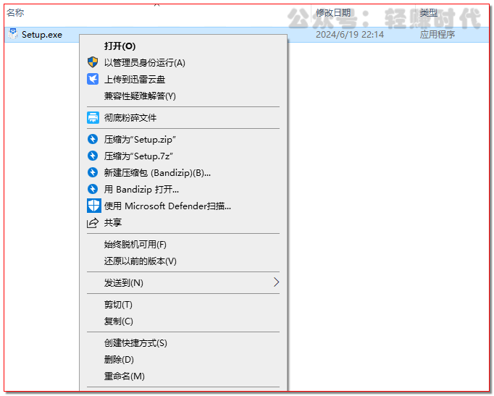The height and width of the screenshot is (396, 494).
Task: Select 创建快捷方式(S) menu entry
Action: pos(135,343)
